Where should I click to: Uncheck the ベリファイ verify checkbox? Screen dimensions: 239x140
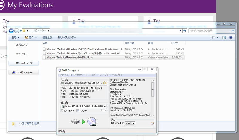[78, 111]
